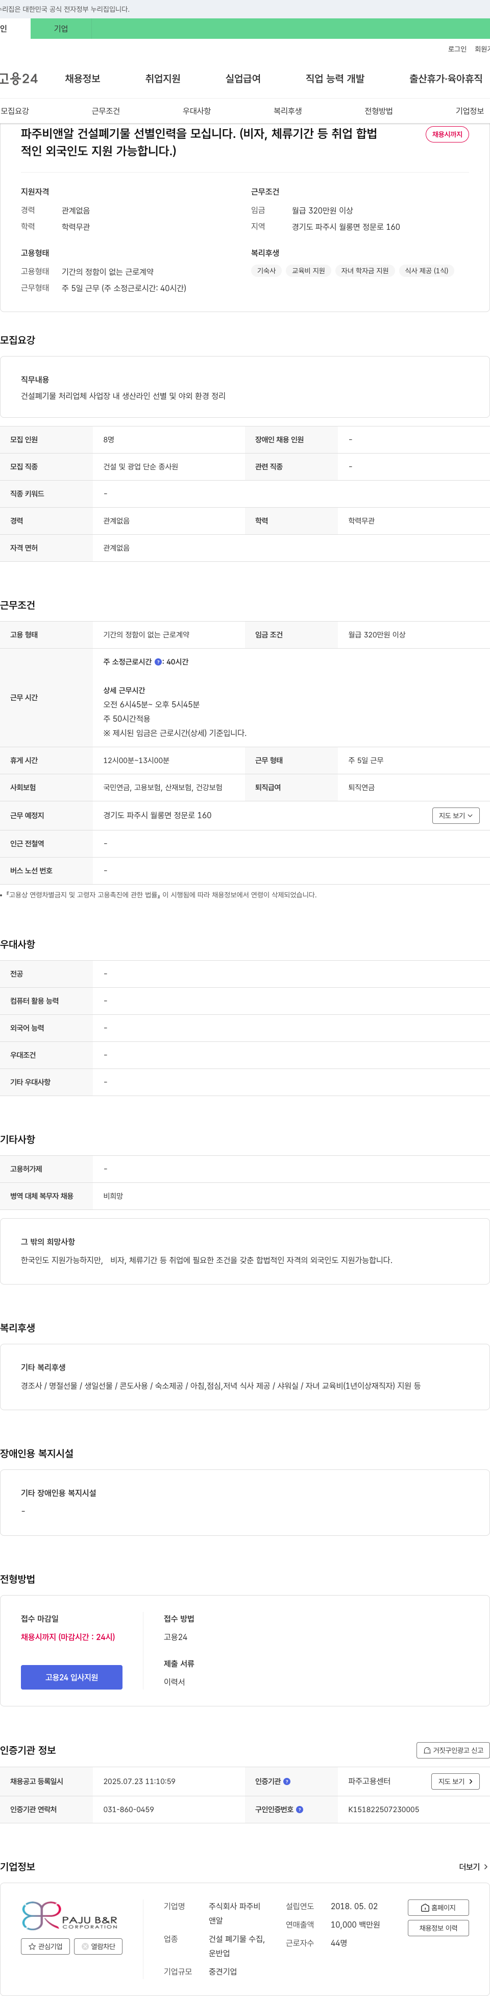
Task: Open the 채용정보 menu
Action: (x=83, y=78)
